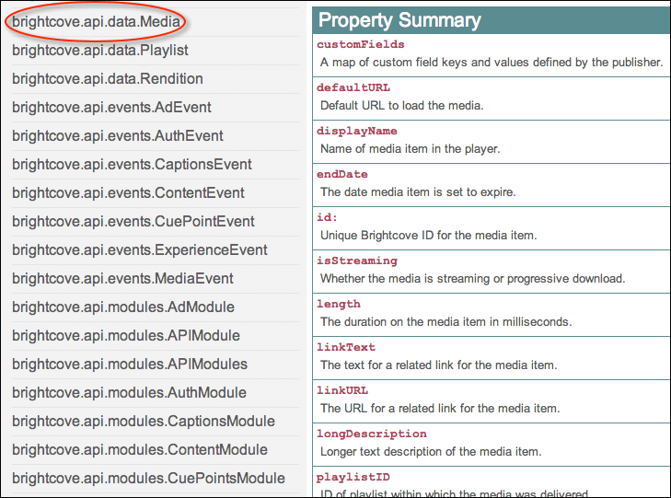This screenshot has height=498, width=671.
Task: View brightcove.api.modules.CaptionsModule docs
Action: [144, 421]
